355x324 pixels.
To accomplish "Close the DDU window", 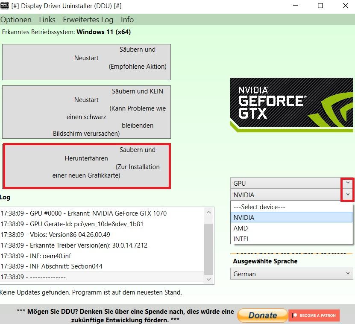I will point(346,6).
